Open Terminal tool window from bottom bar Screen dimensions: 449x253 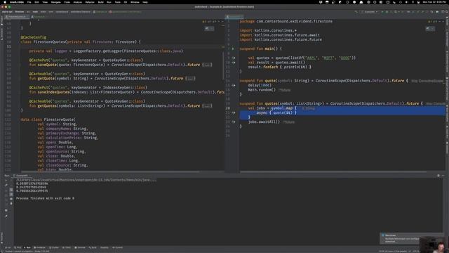pos(80,247)
